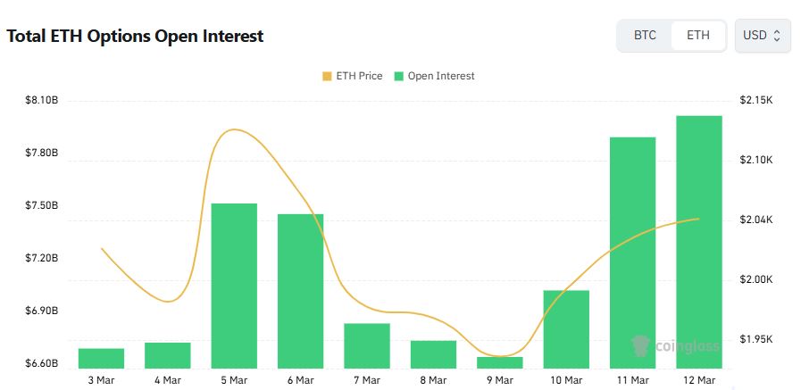This screenshot has width=801, height=390.
Task: Click the 11 Mar open interest bar
Action: point(633,252)
